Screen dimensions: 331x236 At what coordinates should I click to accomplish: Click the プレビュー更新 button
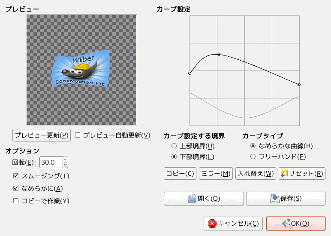click(42, 135)
